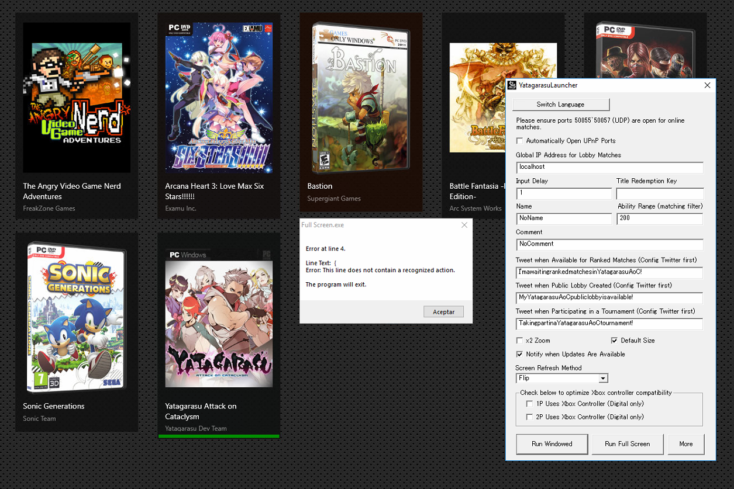734x489 pixels.
Task: Click Aceptar in the Full Screen.exe error dialog
Action: (444, 312)
